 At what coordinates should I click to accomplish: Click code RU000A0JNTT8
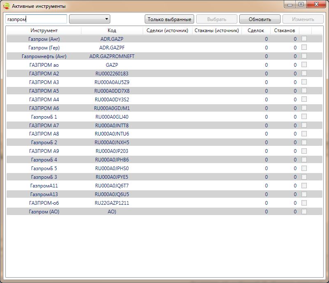pos(112,125)
